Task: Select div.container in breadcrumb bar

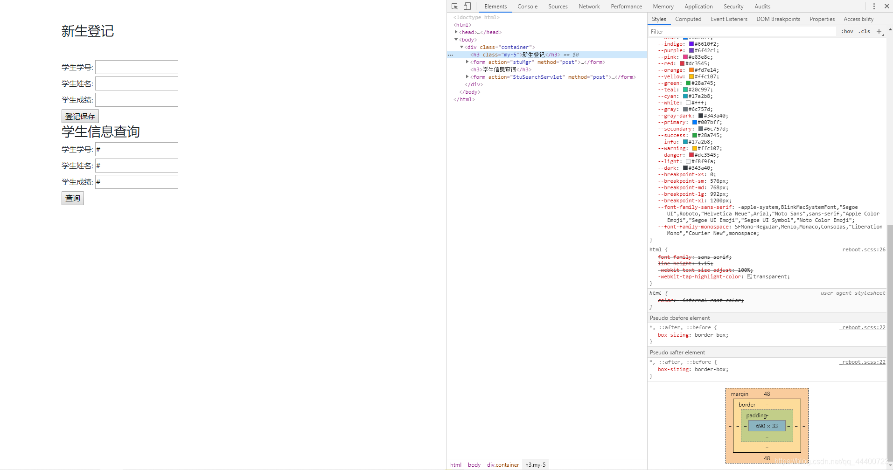Action: (503, 465)
